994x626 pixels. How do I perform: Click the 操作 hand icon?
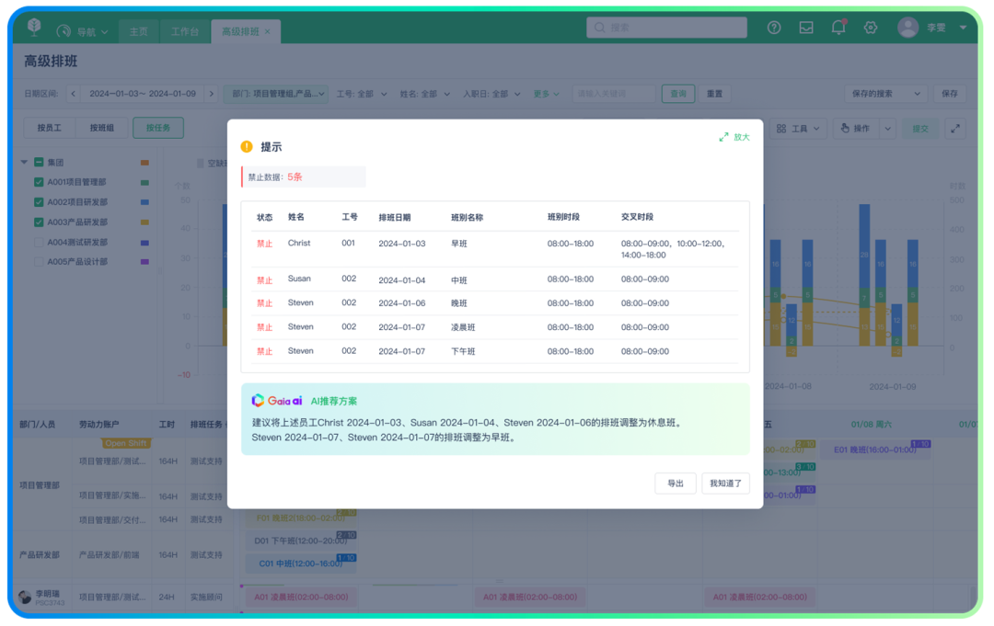[844, 129]
